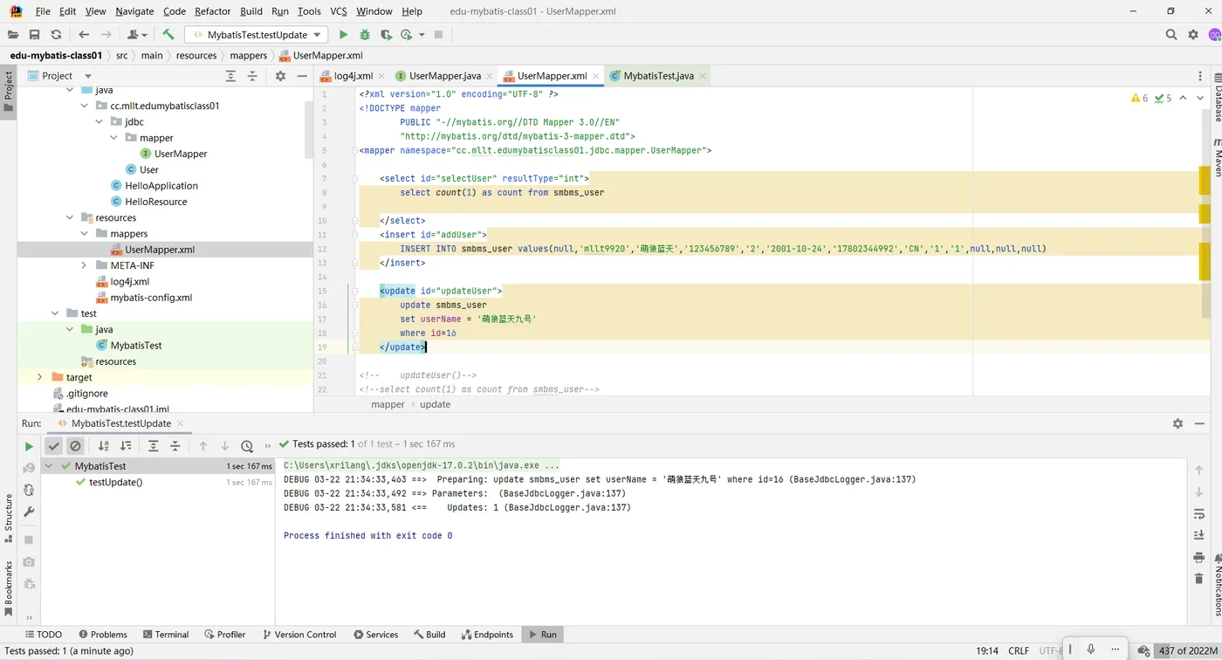Open Endpoints tool window
This screenshot has height=660, width=1222.
click(x=487, y=635)
